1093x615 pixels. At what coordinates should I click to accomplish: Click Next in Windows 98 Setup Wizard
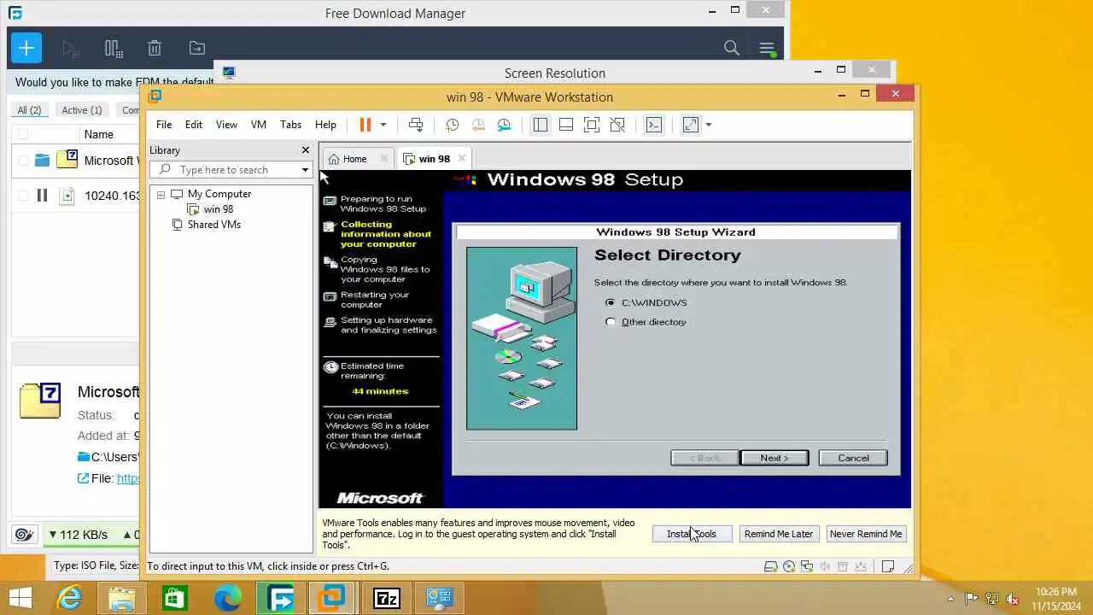point(774,458)
